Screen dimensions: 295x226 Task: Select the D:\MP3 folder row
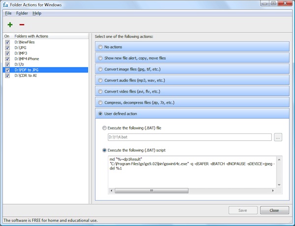click(x=45, y=53)
